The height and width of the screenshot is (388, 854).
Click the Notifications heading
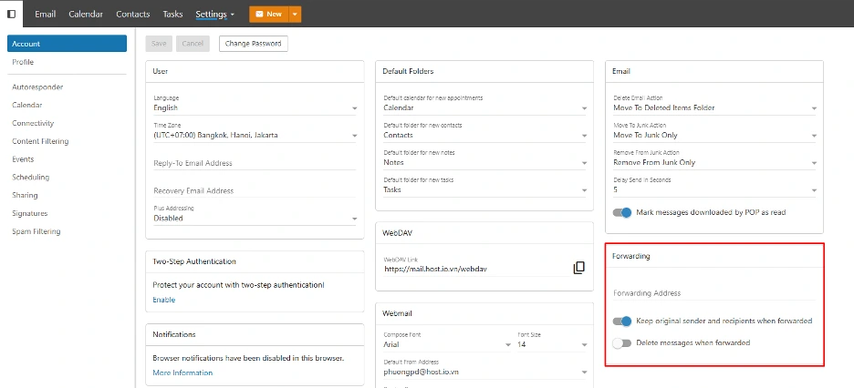pos(174,334)
